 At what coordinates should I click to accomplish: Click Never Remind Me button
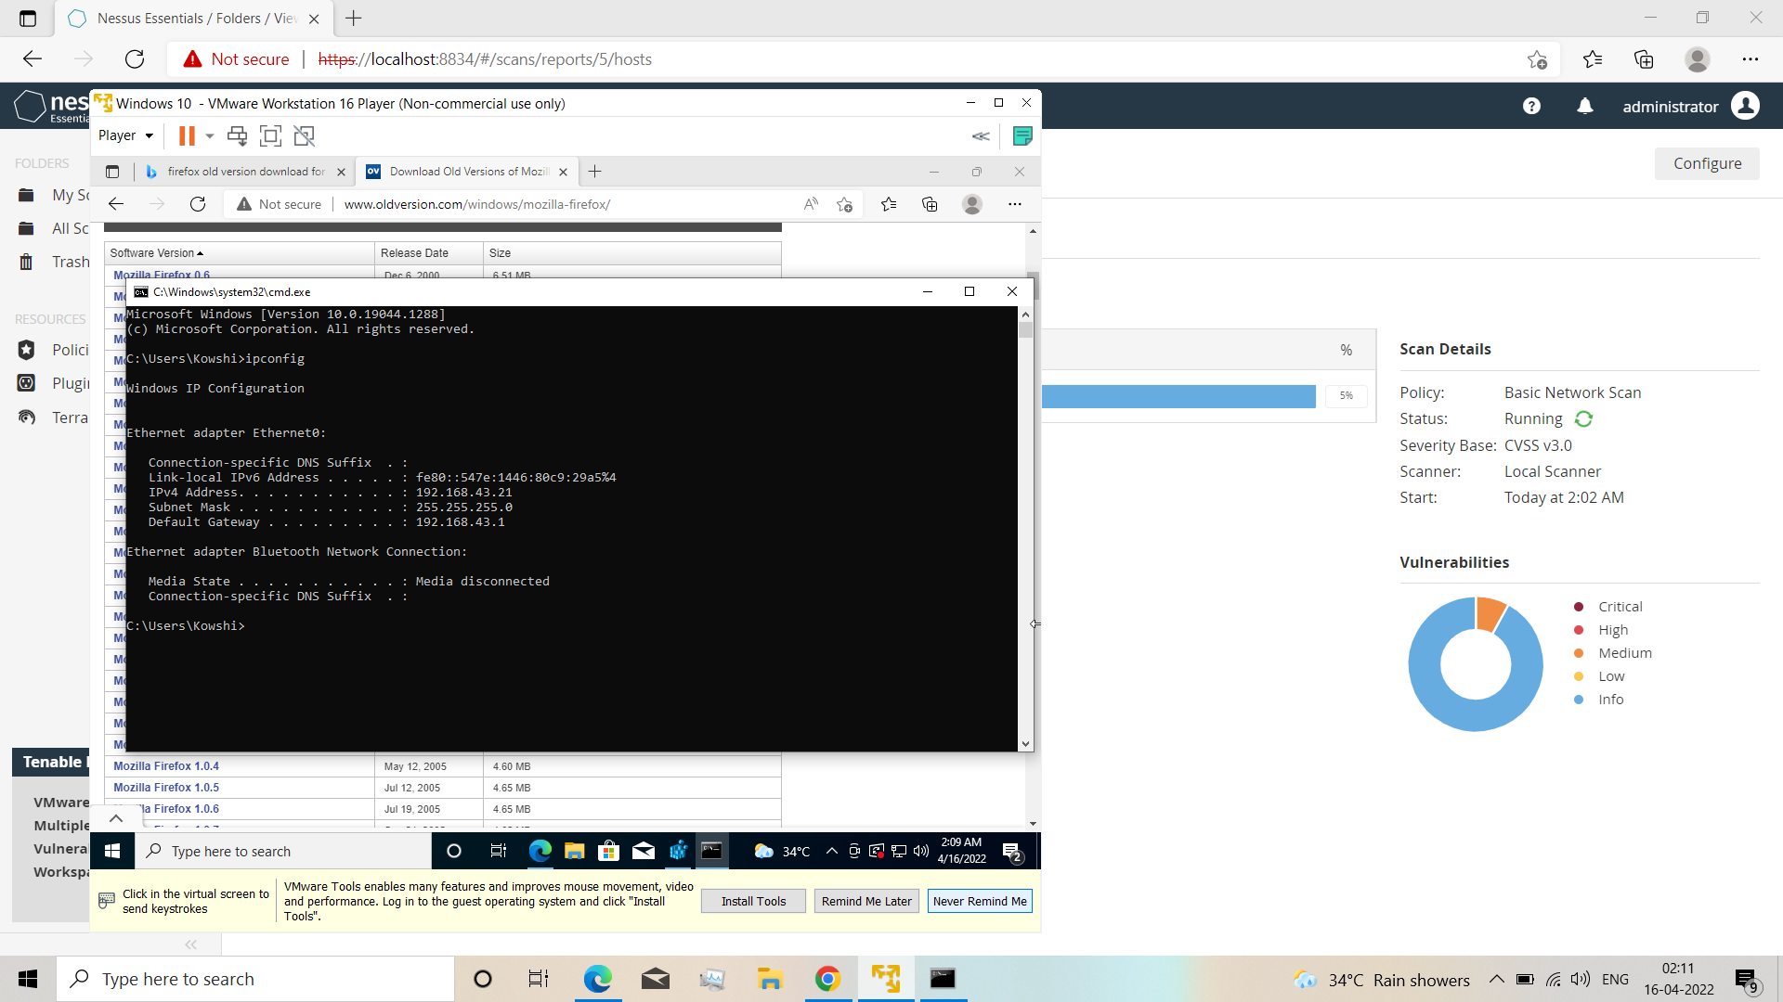coord(980,901)
